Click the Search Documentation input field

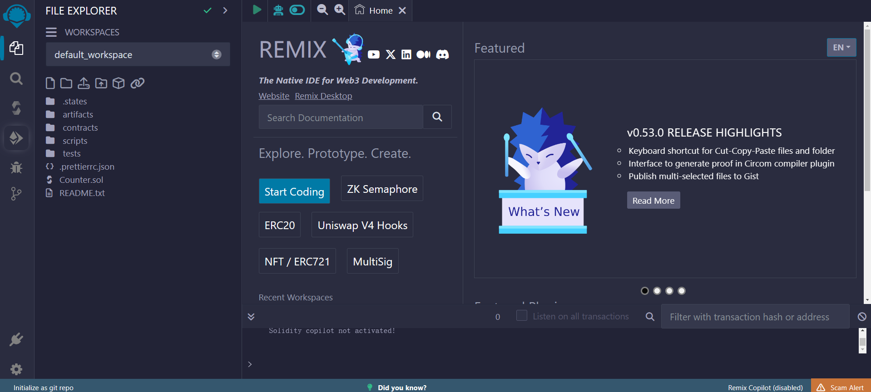coord(341,118)
